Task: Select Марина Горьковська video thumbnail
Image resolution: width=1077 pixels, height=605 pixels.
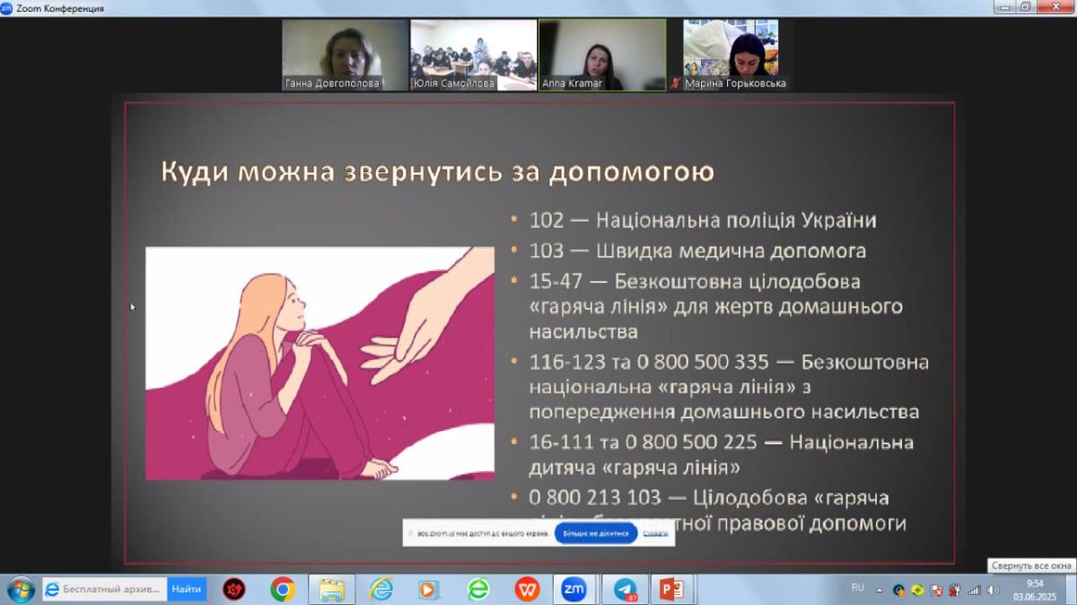Action: coord(731,55)
